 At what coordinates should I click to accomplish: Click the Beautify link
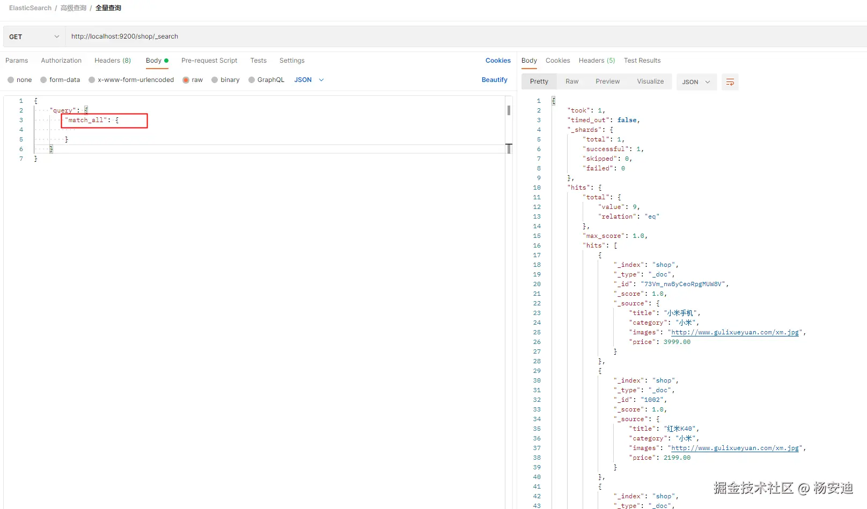pos(494,80)
